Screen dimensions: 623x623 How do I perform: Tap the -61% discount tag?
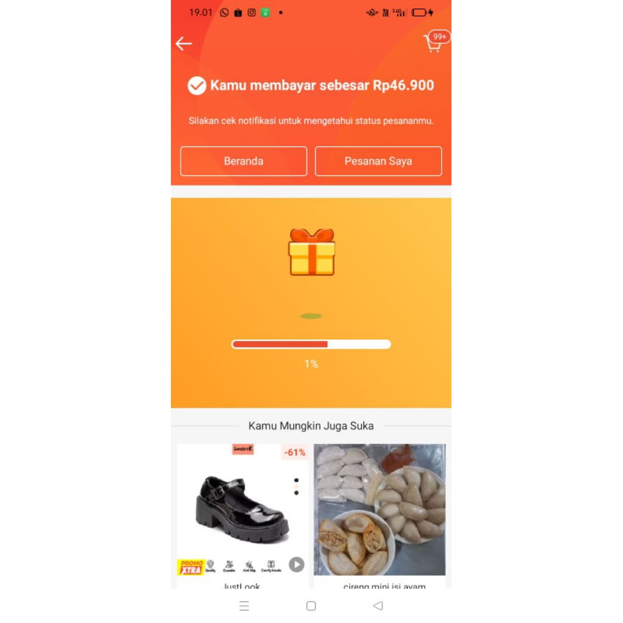coord(295,452)
